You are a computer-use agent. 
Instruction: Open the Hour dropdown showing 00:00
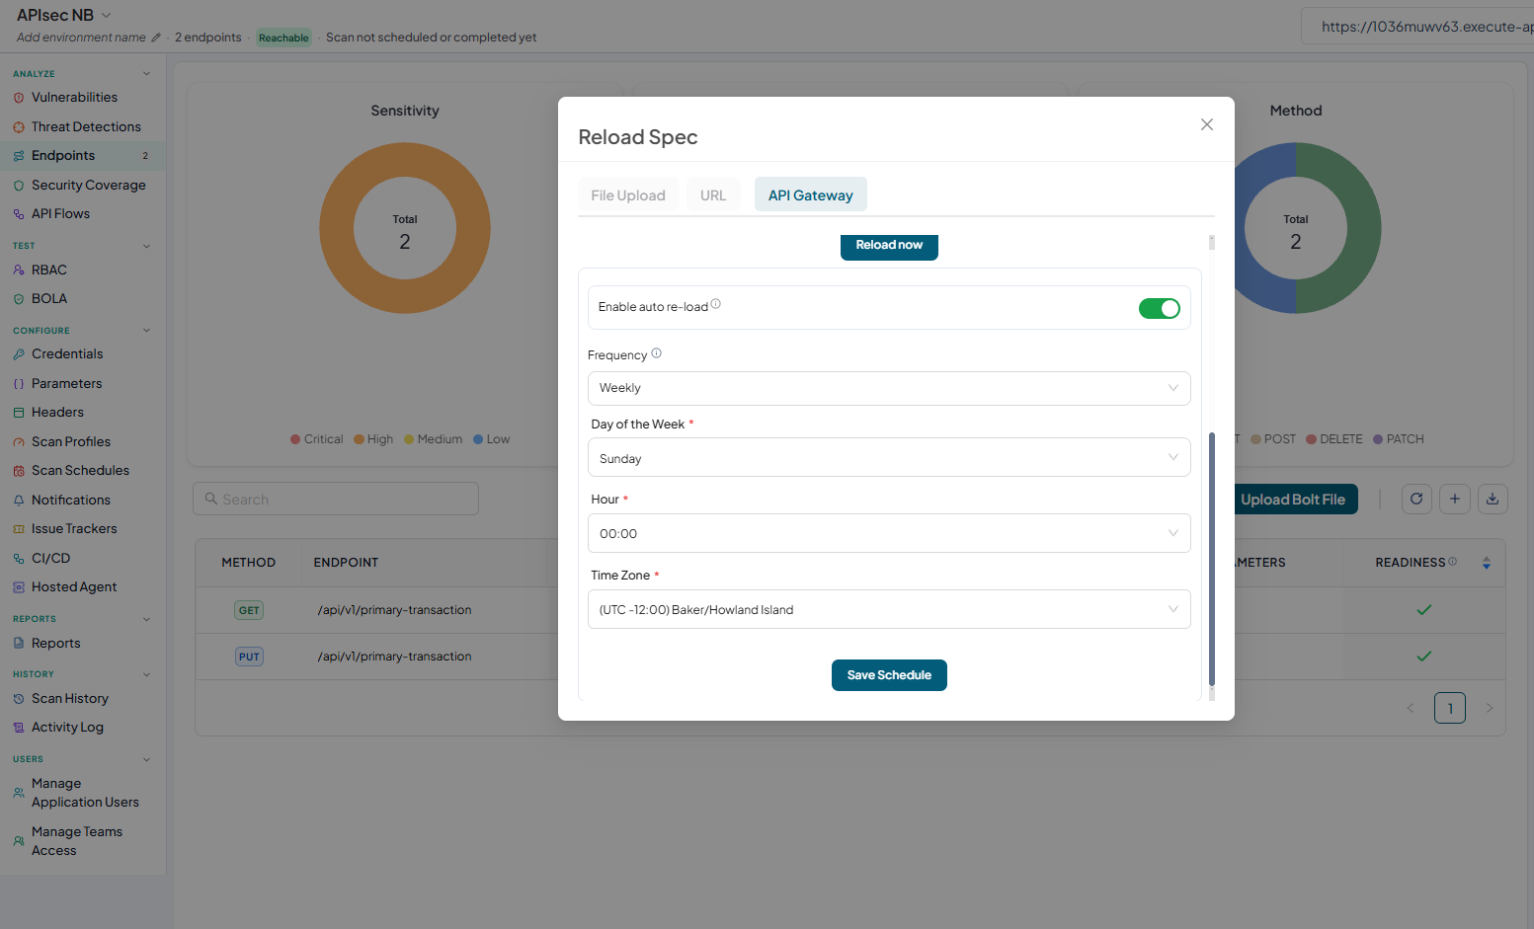[889, 533]
